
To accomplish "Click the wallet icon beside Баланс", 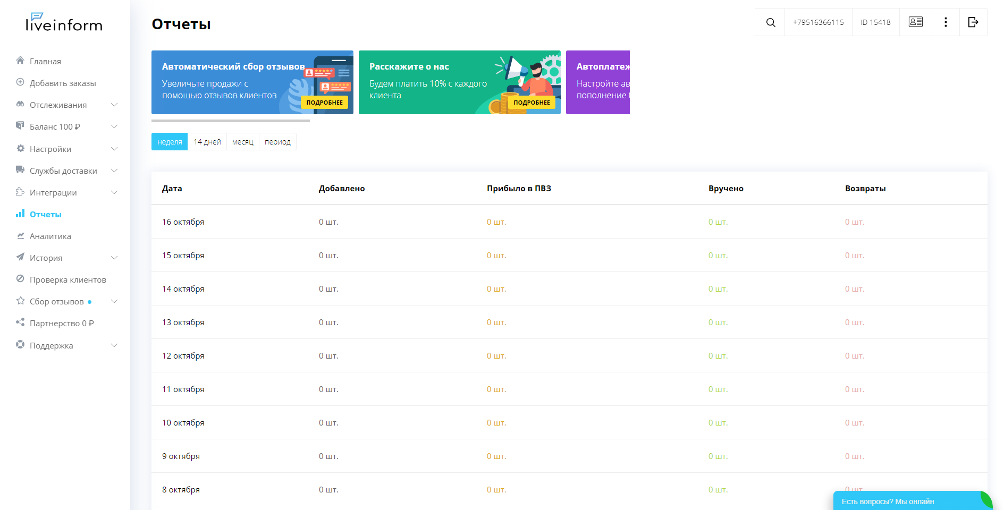I will coord(20,126).
